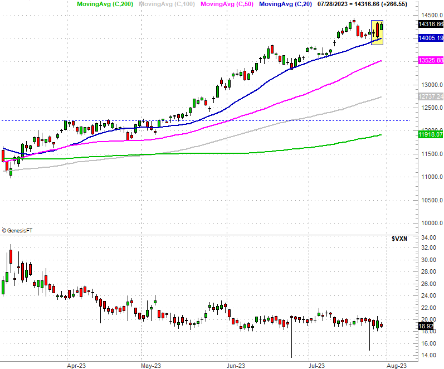Image resolution: width=444 pixels, height=369 pixels.
Task: Select the Aug-23 date axis label
Action: [396, 365]
